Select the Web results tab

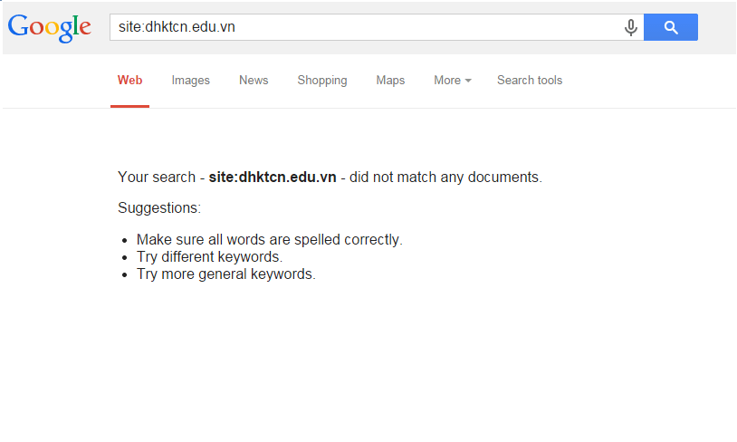tap(129, 81)
